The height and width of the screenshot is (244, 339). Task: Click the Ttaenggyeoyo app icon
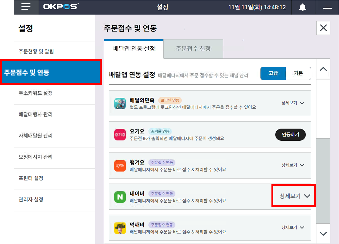pos(120,166)
